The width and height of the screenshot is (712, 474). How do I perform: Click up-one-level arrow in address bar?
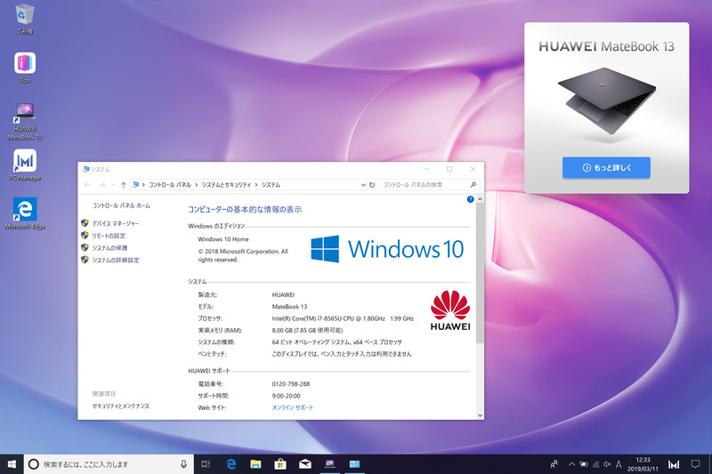click(x=123, y=185)
